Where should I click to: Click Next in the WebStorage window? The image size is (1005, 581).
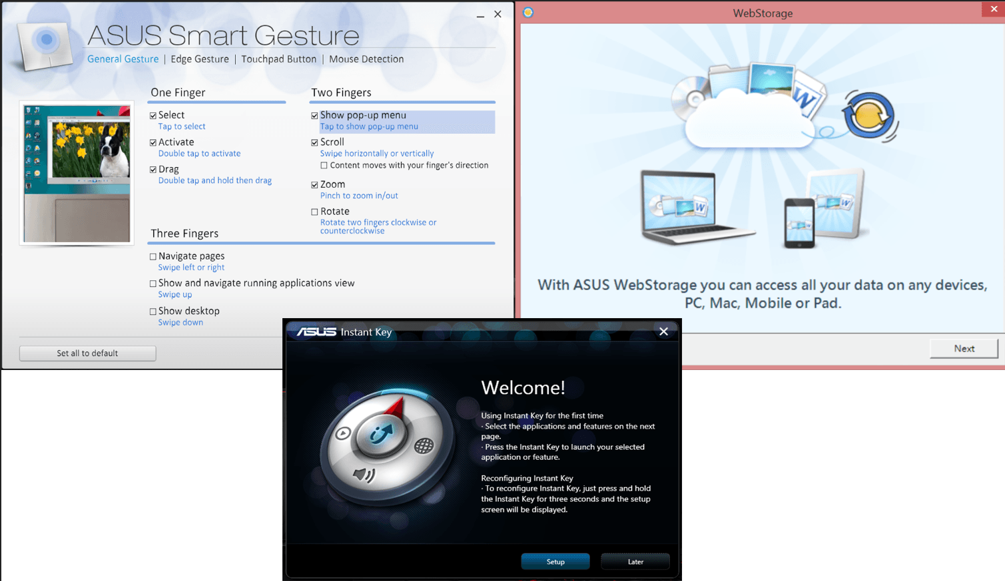pyautogui.click(x=964, y=349)
